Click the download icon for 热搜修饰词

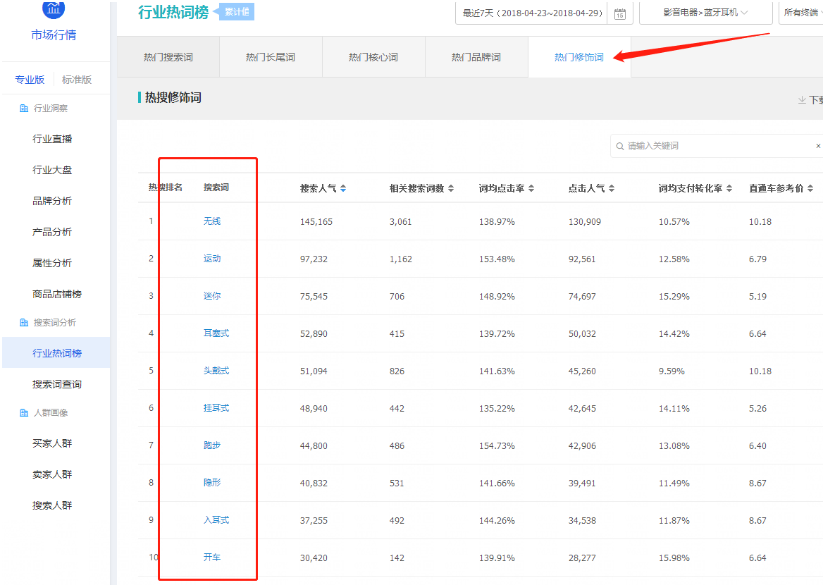(802, 100)
